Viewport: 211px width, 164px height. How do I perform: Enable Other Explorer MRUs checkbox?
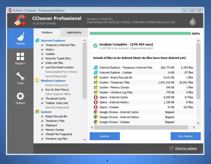[x=42, y=94]
